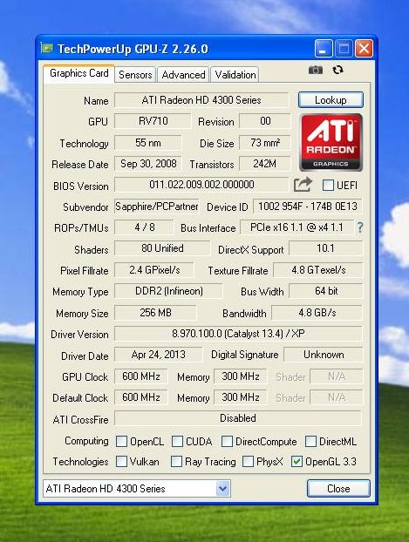Toggle the Ray Tracing checkbox
Viewport: 409px width, 542px height.
[177, 462]
